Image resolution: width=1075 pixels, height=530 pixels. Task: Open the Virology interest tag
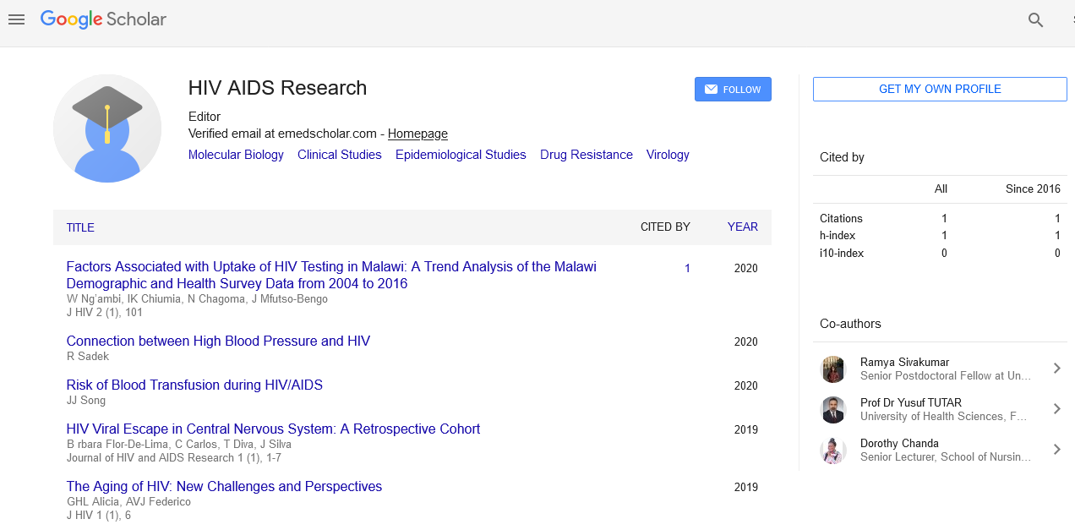point(668,155)
